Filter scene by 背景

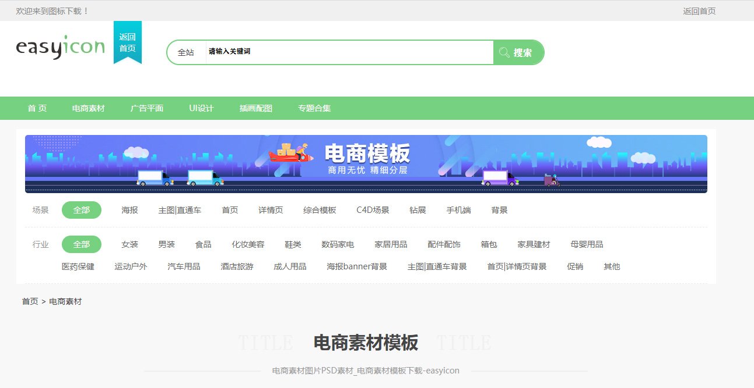click(499, 210)
